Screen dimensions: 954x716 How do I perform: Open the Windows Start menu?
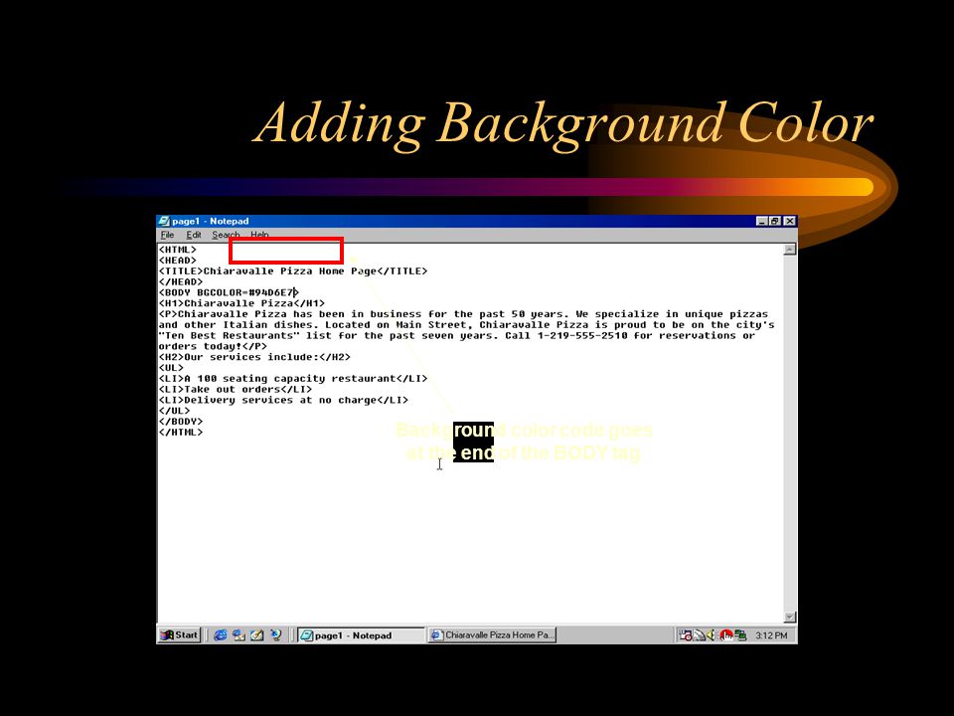pos(179,635)
